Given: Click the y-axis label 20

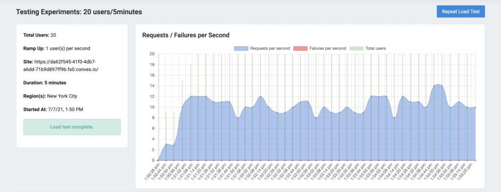Looking at the screenshot, I should click(x=152, y=54).
